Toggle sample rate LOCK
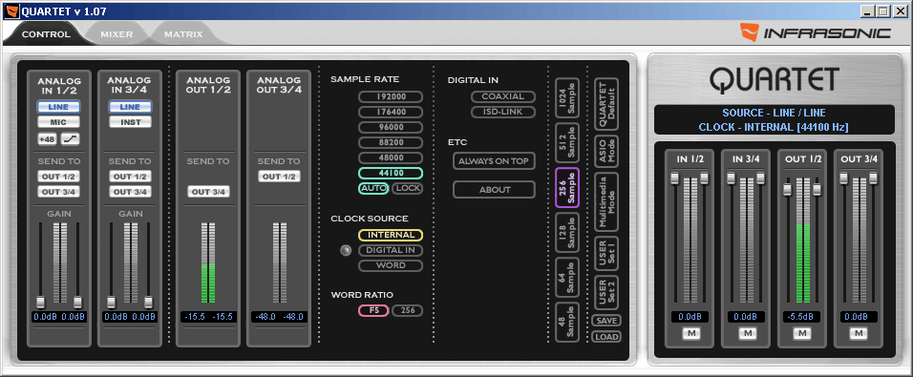Screen dimensions: 913x377 (x=407, y=188)
